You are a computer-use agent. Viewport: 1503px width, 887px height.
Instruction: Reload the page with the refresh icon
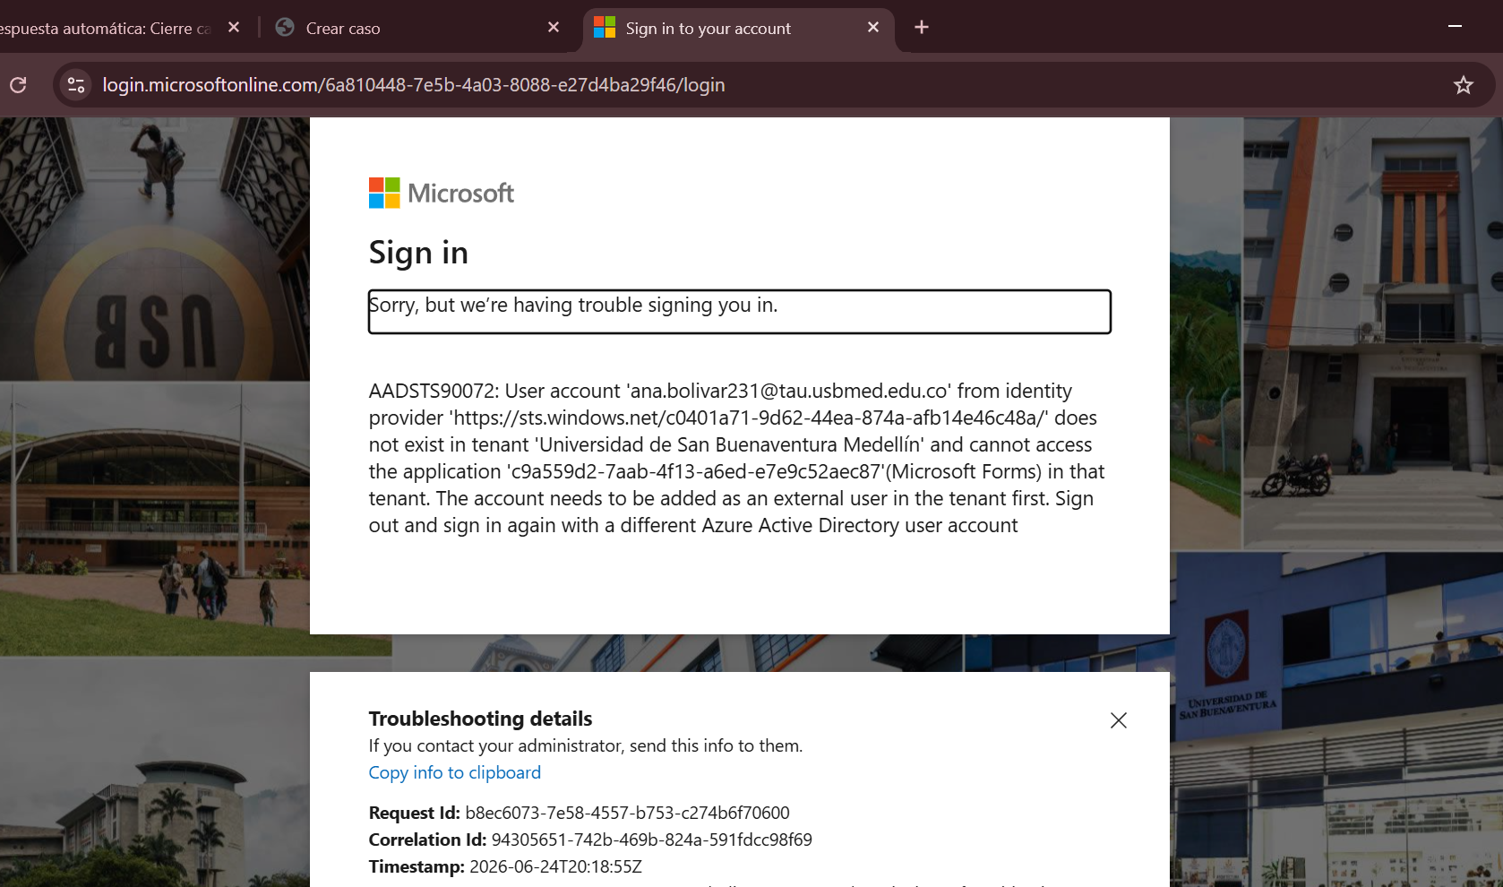tap(18, 85)
